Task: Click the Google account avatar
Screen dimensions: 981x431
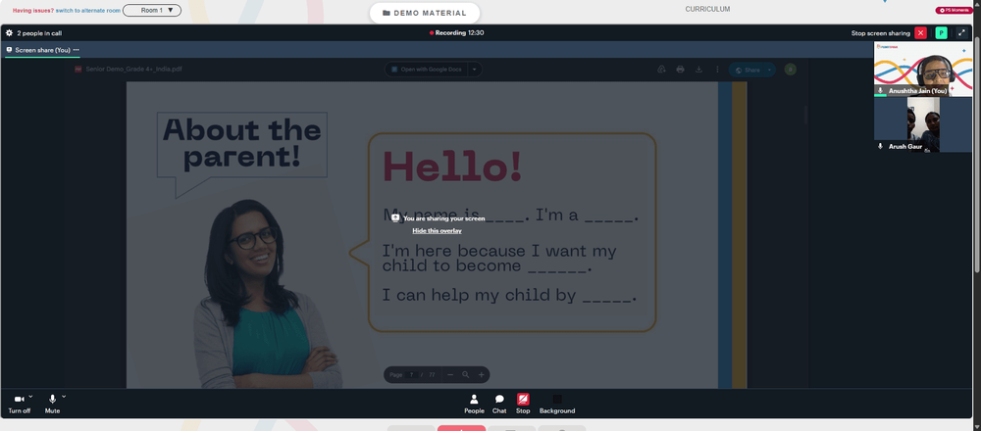Action: pyautogui.click(x=790, y=70)
